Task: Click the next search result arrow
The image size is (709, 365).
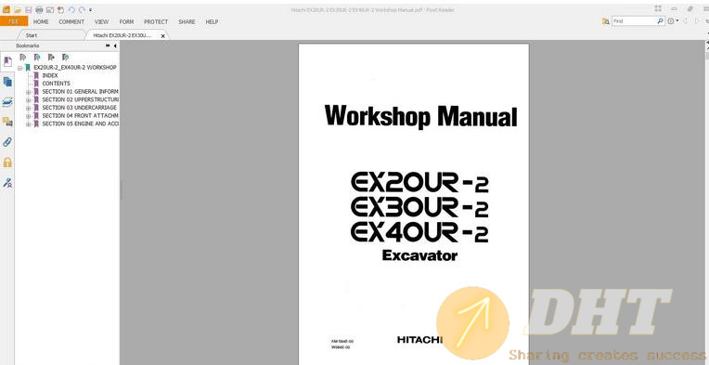Action: click(697, 21)
